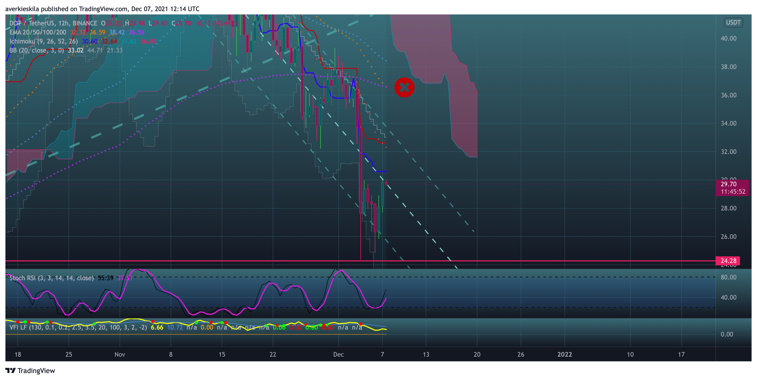Click the 40.00 price axis label

coord(729,38)
